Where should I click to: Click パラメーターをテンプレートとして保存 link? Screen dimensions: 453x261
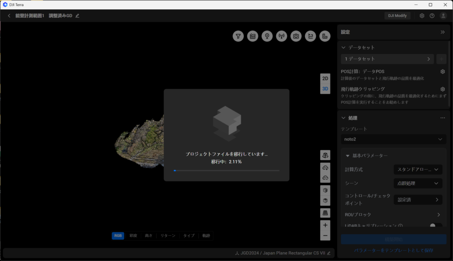tap(393, 250)
